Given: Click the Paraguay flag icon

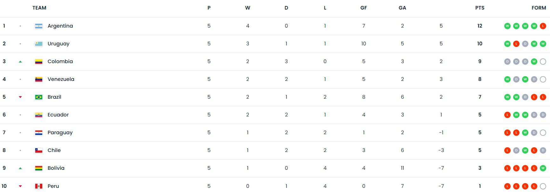Looking at the screenshot, I should (39, 133).
